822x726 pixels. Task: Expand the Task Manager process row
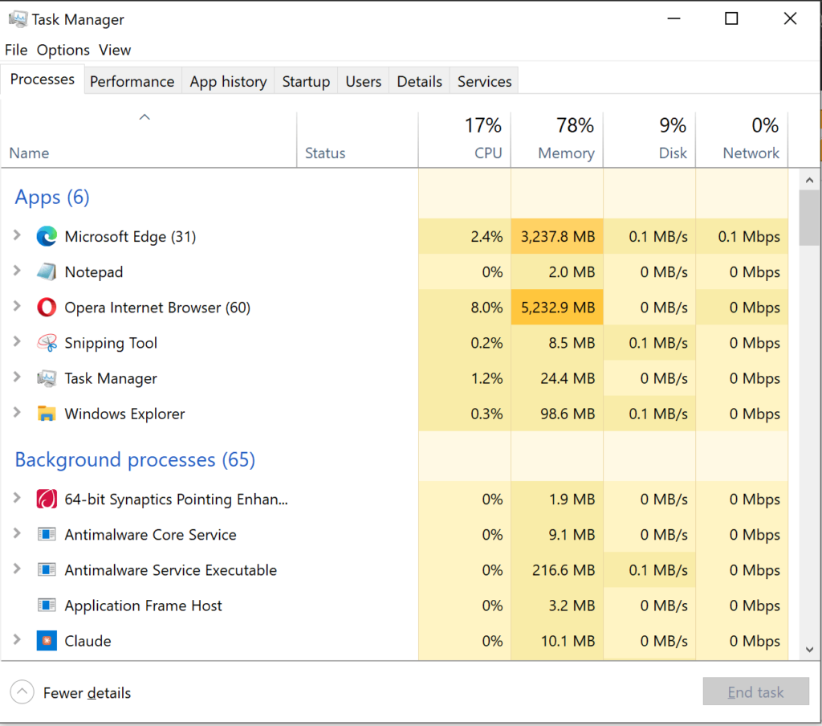(17, 377)
